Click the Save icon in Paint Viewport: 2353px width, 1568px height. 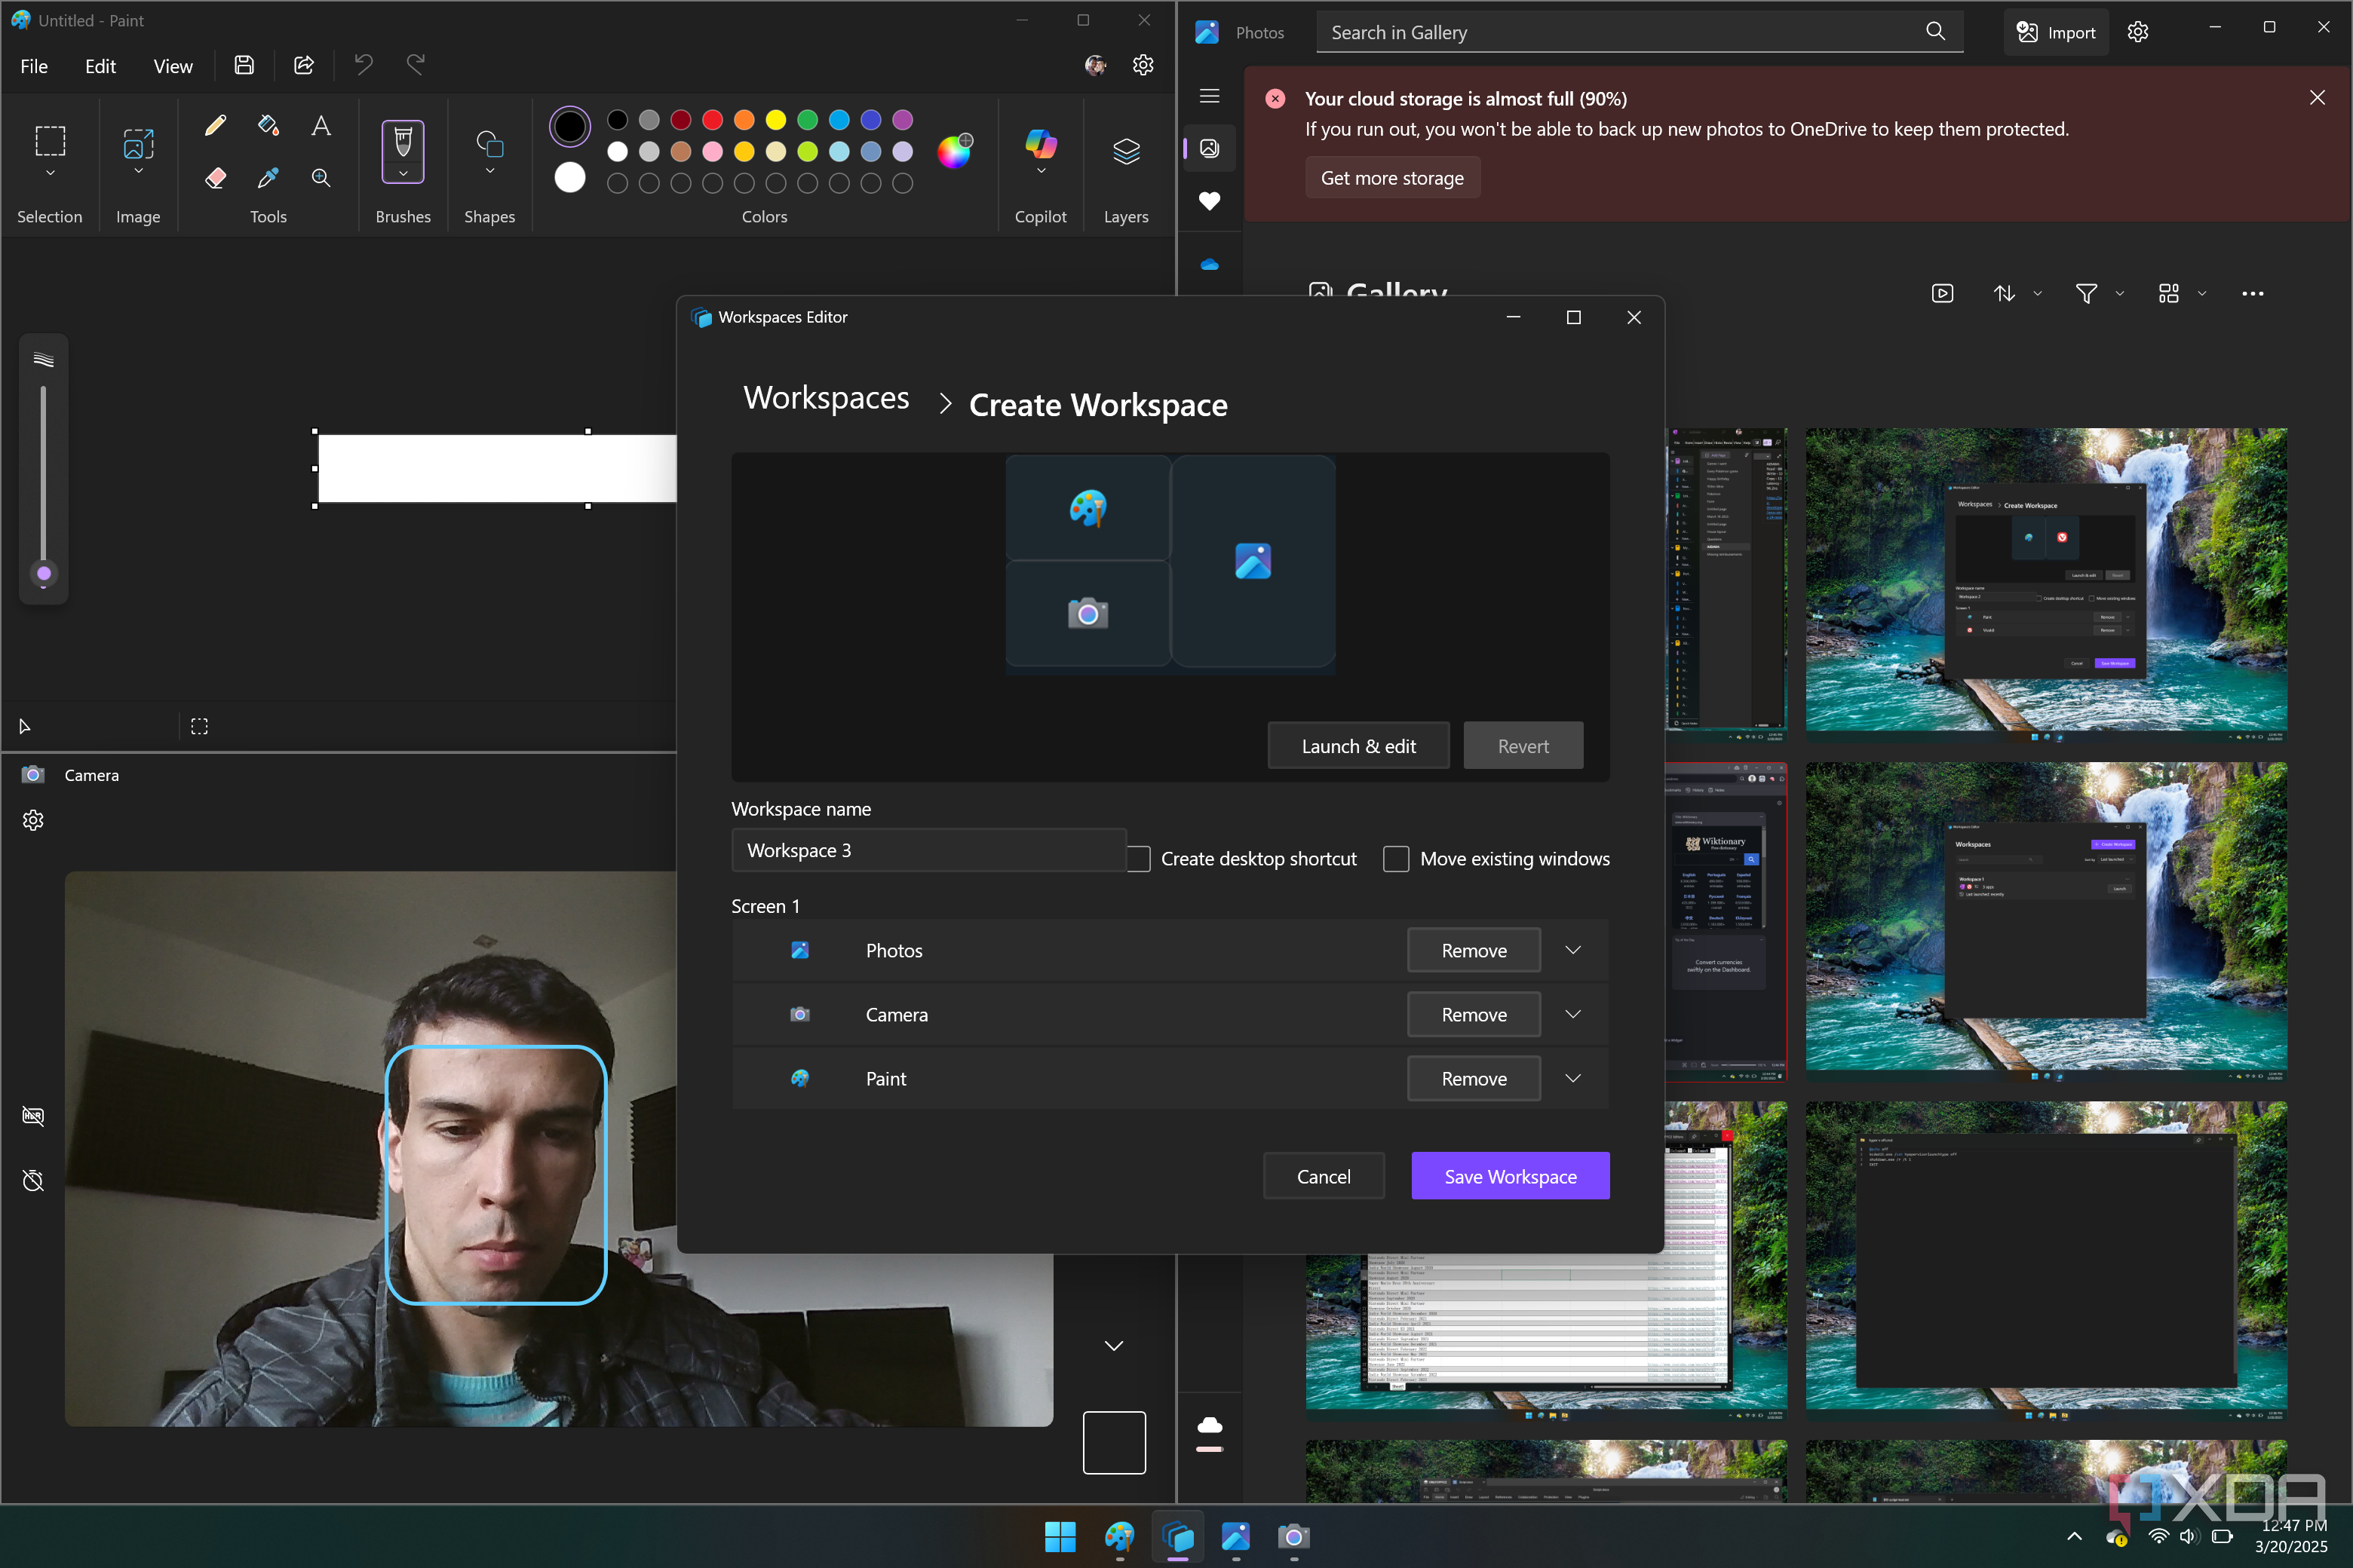244,65
